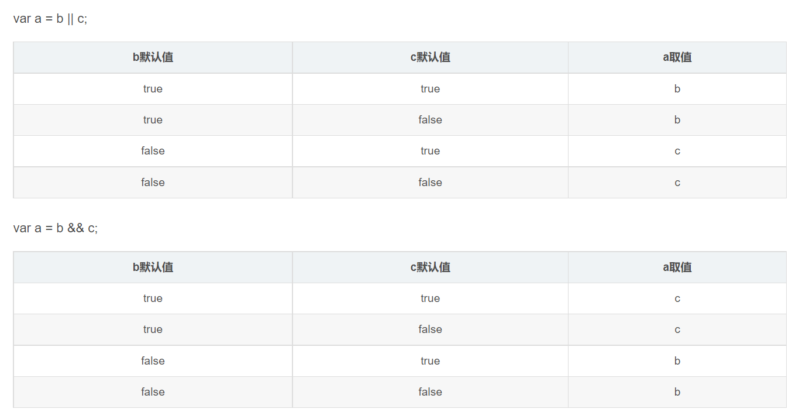Select 'a取值' header in first table
This screenshot has width=792, height=419.
coord(677,57)
